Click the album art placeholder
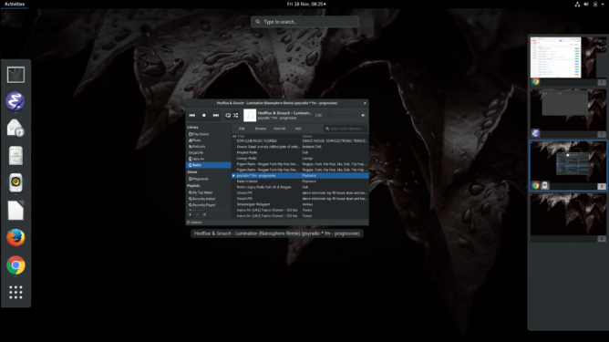Screen dimensions: 609x342 click(x=250, y=116)
